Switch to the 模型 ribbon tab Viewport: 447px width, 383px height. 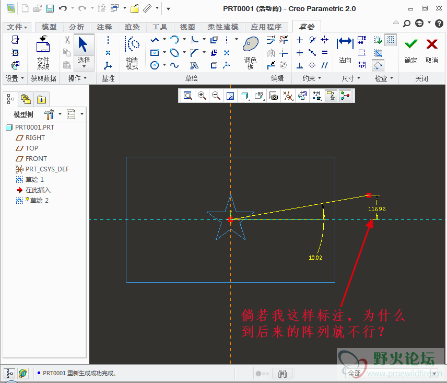click(x=49, y=27)
